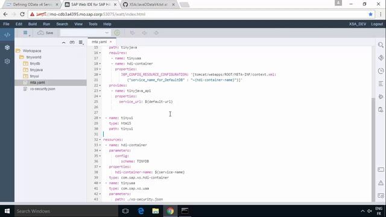Toggle link with editor binoculars icon

pyautogui.click(x=72, y=42)
